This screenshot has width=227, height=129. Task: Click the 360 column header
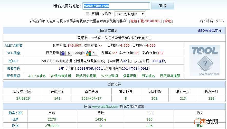coord(149,113)
